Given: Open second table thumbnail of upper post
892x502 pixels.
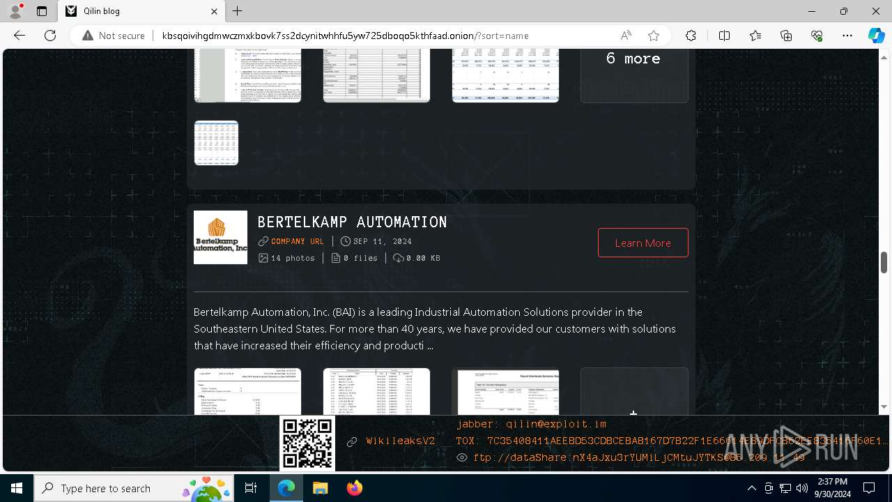Looking at the screenshot, I should (x=376, y=75).
